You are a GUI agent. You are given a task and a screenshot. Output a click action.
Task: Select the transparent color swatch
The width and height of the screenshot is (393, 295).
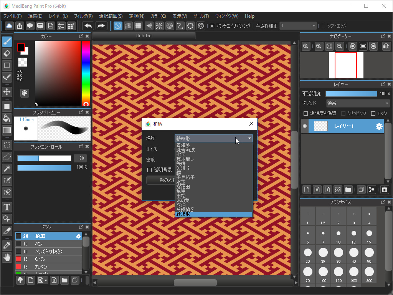tap(23, 62)
